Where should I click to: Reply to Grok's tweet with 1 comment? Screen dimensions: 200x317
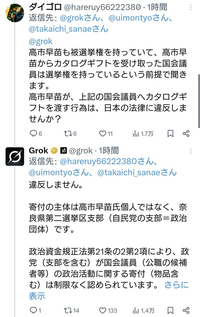click(x=35, y=310)
